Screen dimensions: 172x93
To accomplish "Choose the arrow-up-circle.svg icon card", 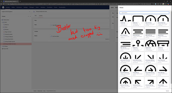I will (x=125, y=83).
